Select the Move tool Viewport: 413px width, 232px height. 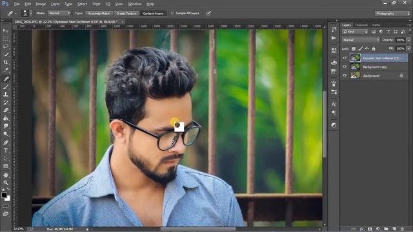coord(6,31)
